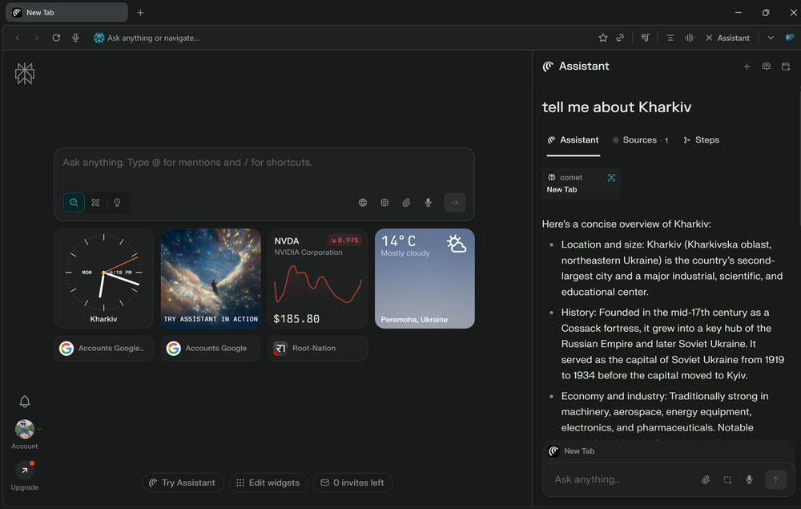Close the Assistant panel from the toolbar
The width and height of the screenshot is (801, 509).
click(x=727, y=38)
